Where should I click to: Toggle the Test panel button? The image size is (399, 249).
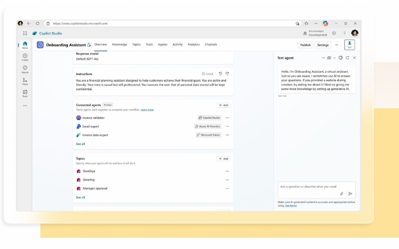click(350, 45)
